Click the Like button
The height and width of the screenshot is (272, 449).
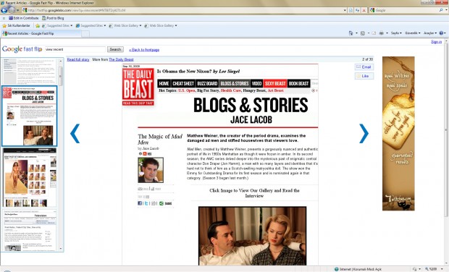(364, 76)
